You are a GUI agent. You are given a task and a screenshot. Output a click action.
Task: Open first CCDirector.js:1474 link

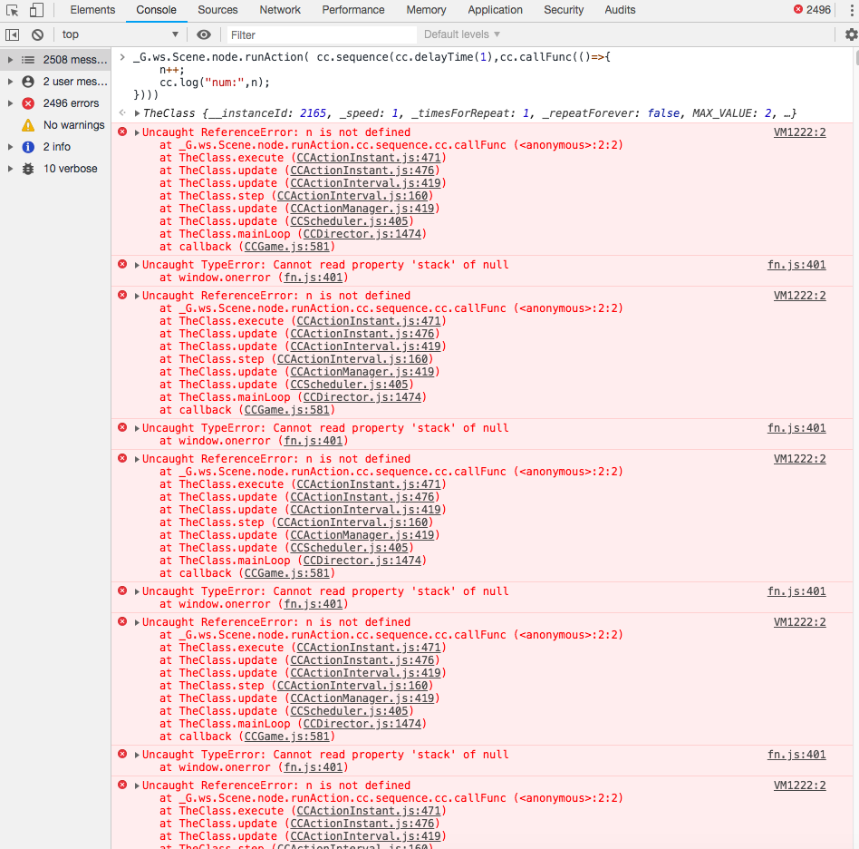tap(362, 234)
